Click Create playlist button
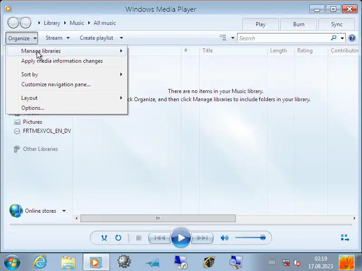The width and height of the screenshot is (362, 271). coord(96,38)
